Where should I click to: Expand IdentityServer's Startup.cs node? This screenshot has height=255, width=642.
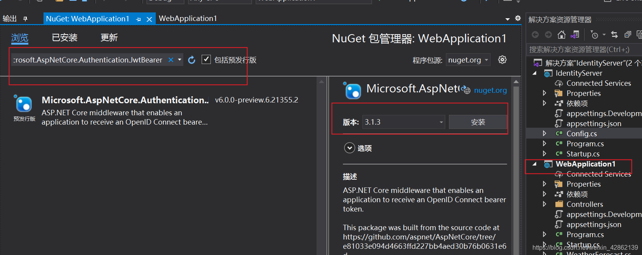[545, 154]
